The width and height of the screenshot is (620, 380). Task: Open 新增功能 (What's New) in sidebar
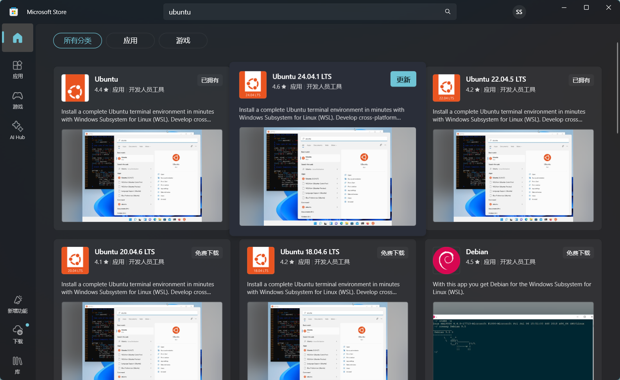tap(18, 304)
